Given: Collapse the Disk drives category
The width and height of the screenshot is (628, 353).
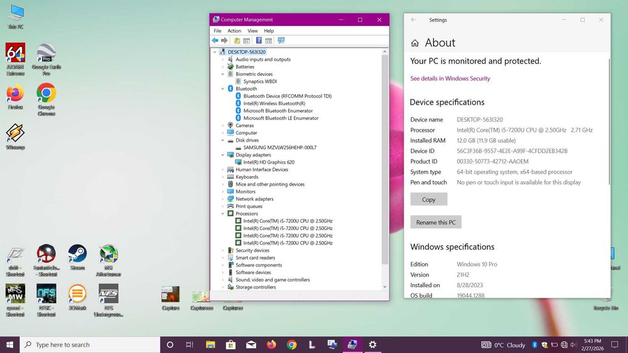Looking at the screenshot, I should coord(223,140).
